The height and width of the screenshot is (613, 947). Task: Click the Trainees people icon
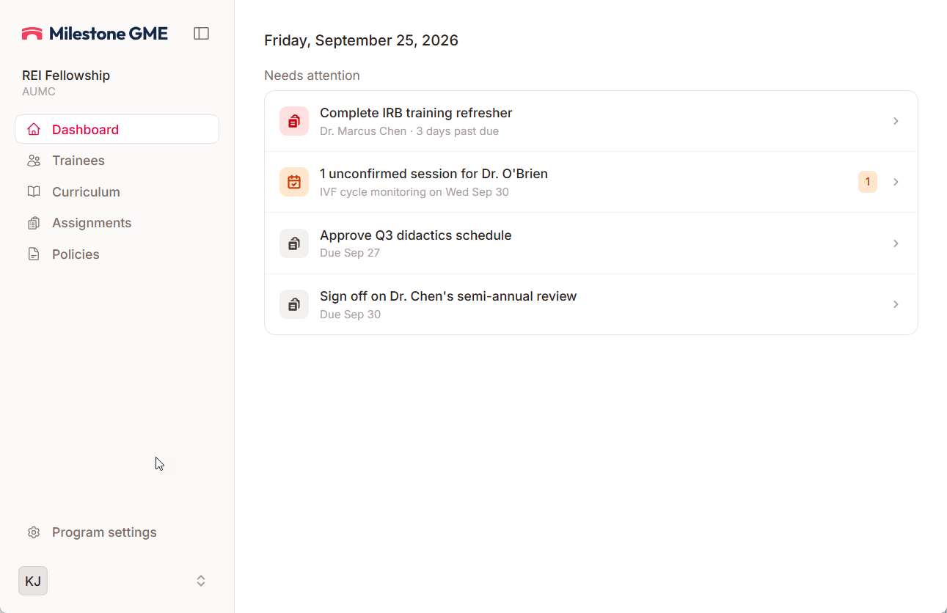point(34,161)
